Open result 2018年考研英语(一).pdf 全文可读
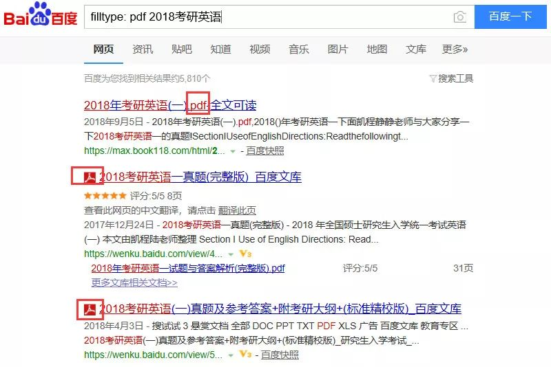 click(170, 105)
